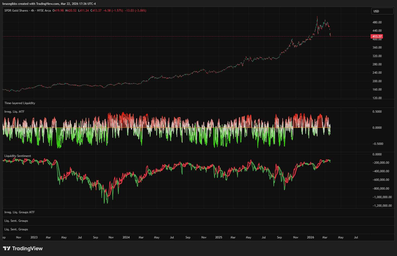397x256 pixels.
Task: Select the SPDR Gold Shares symbol title
Action: pyautogui.click(x=16, y=11)
